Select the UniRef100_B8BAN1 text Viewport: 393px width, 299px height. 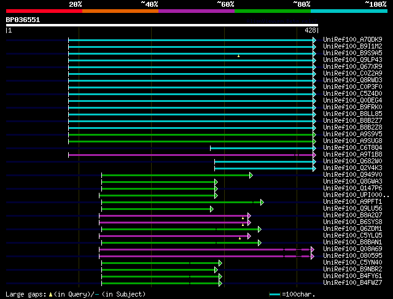coord(352,243)
